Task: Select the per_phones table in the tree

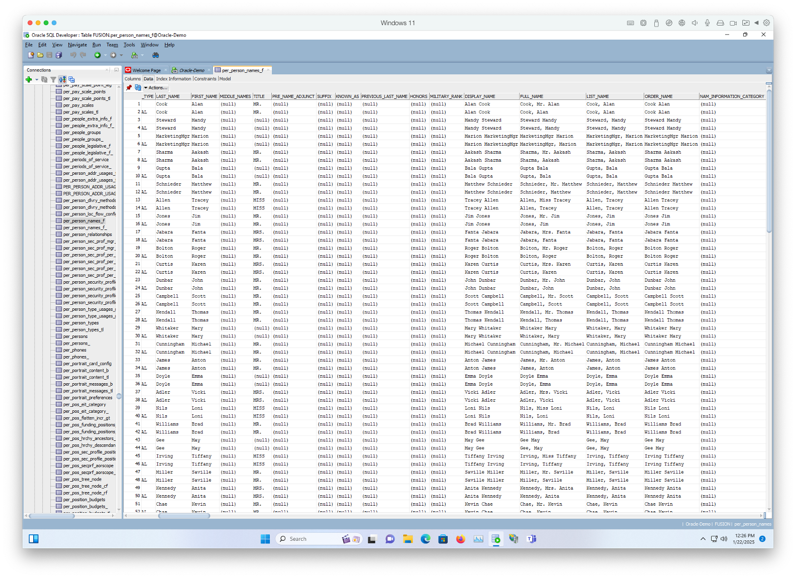Action: (x=74, y=350)
